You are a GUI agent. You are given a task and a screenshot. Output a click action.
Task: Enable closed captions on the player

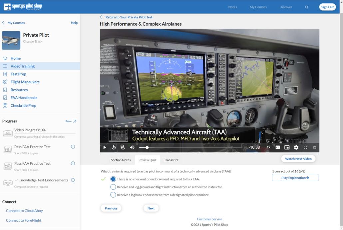point(277,147)
